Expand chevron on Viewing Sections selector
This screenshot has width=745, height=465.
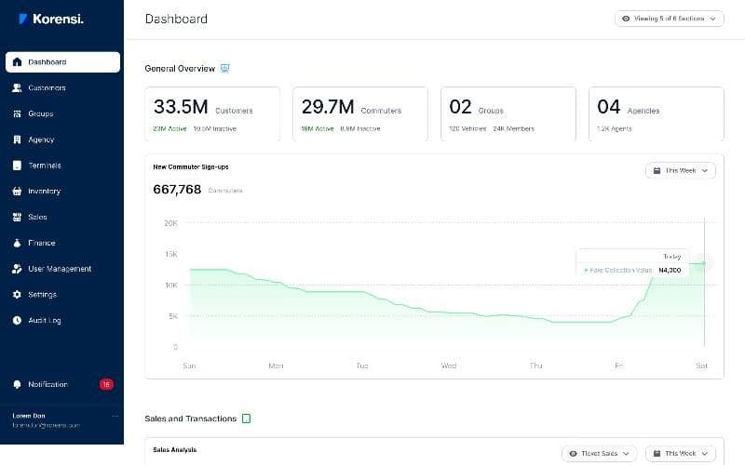(712, 19)
